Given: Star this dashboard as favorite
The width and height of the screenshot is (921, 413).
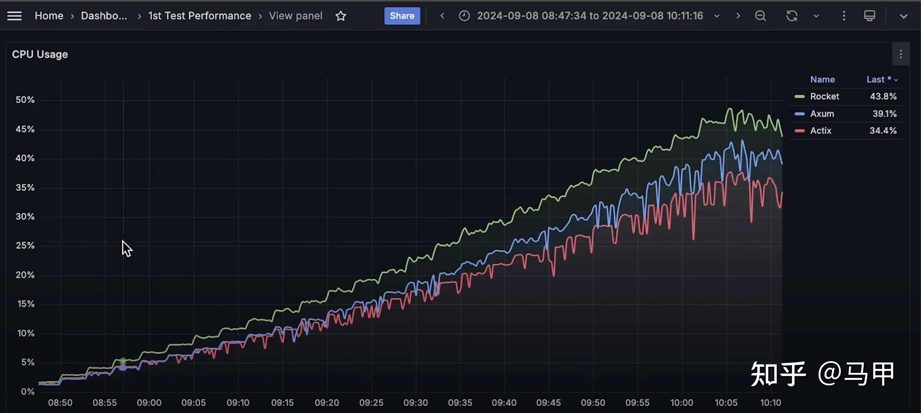Looking at the screenshot, I should [x=340, y=16].
